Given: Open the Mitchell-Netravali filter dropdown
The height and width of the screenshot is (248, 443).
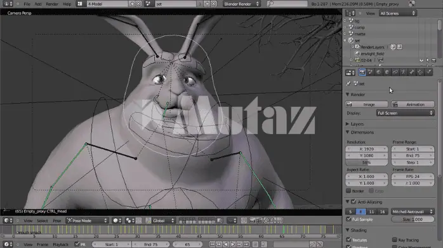Looking at the screenshot, I should pos(413,212).
